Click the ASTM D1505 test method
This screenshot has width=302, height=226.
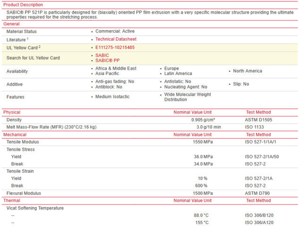[259, 120]
